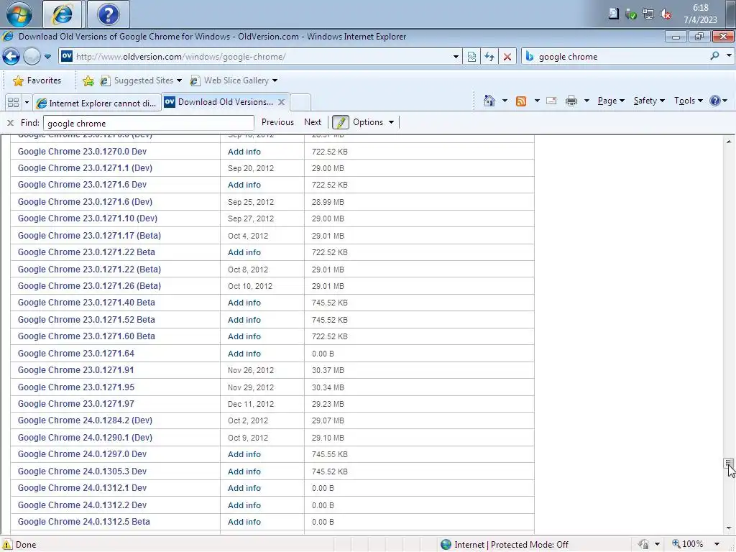Toggle Compatibility View icon

[x=471, y=57]
